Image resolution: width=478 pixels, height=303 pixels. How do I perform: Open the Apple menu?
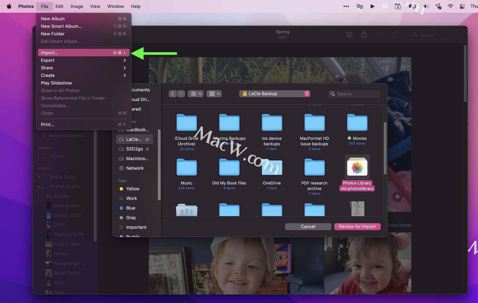9,6
